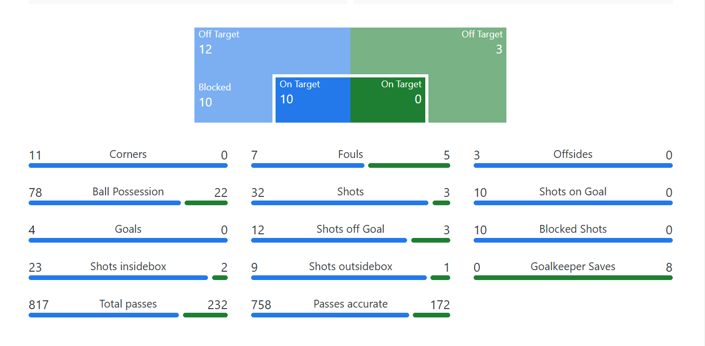Click the Corners stat label
This screenshot has width=705, height=346.
pos(128,154)
